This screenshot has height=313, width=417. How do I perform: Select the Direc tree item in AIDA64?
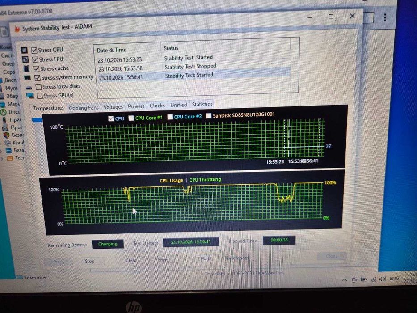(14, 112)
